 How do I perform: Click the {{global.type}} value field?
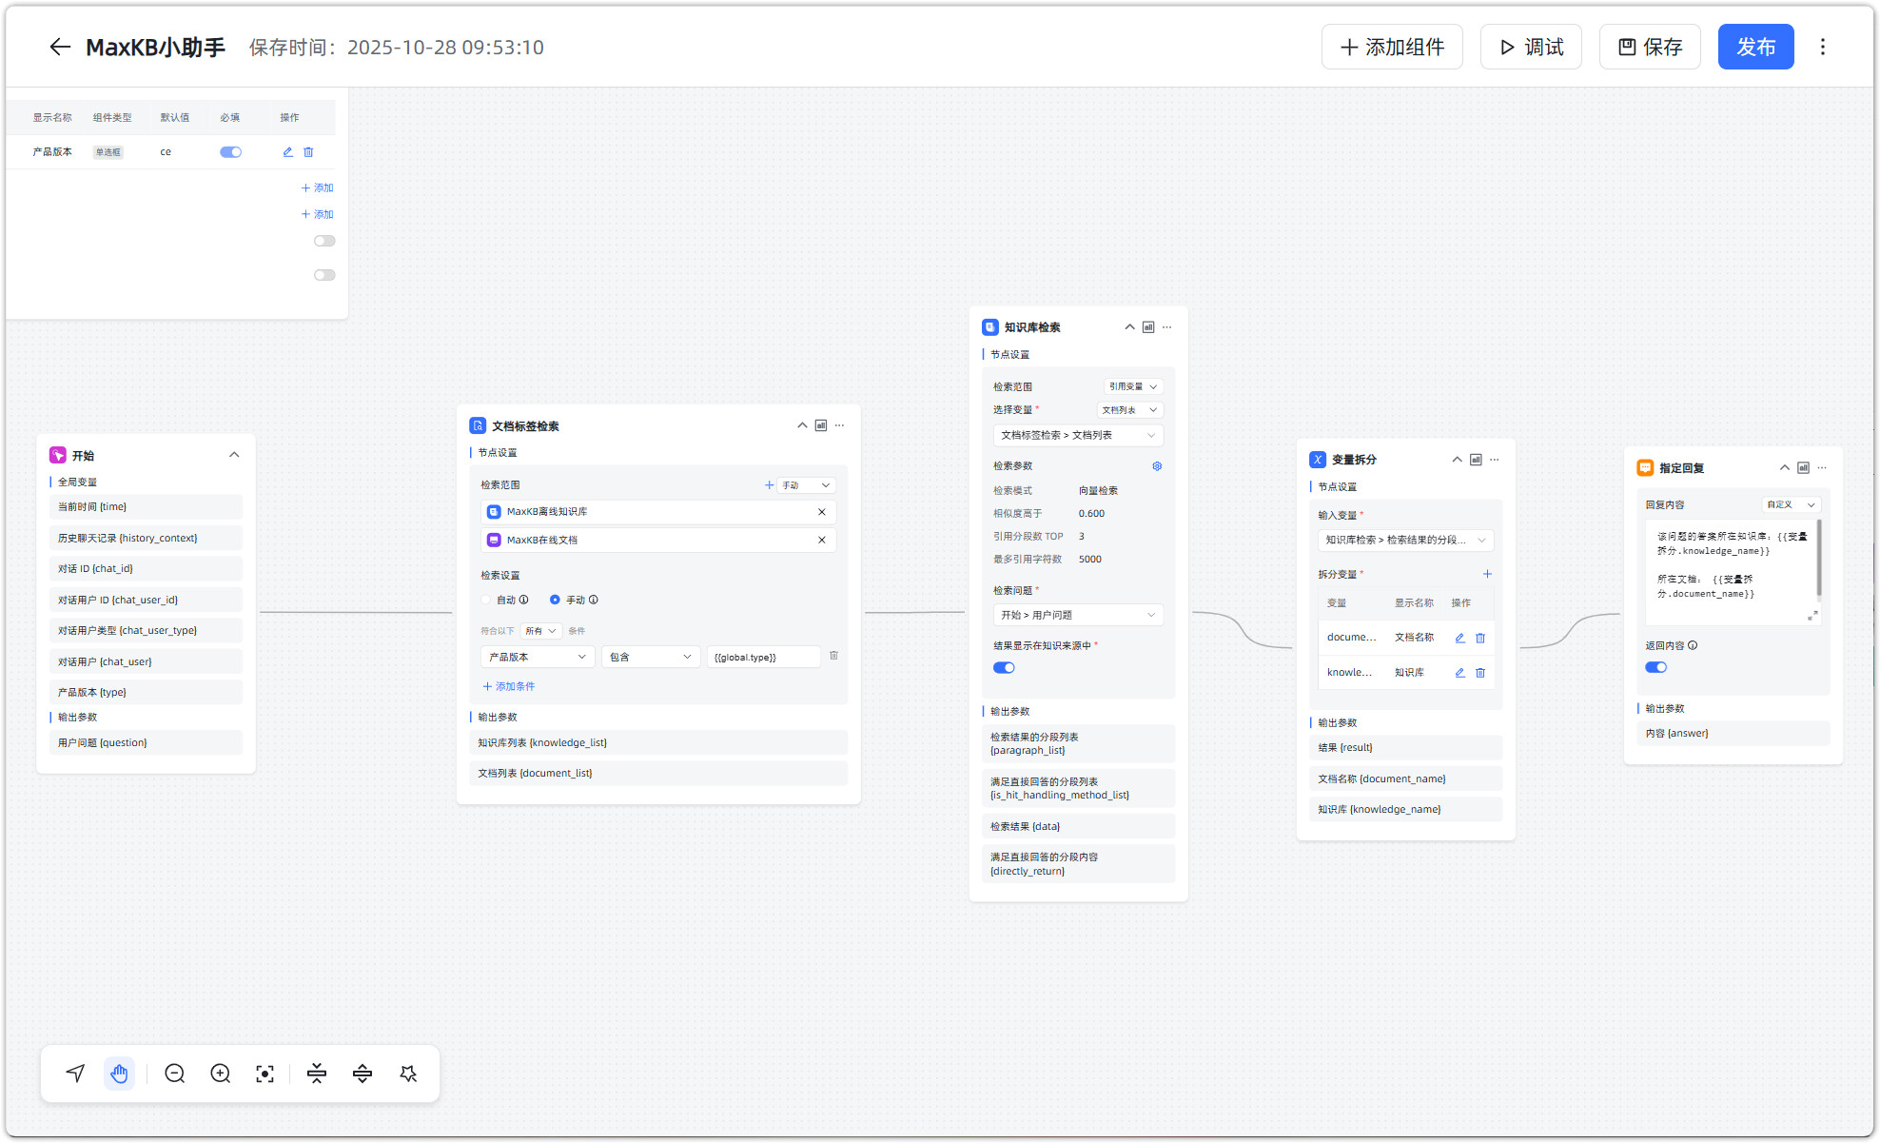[763, 657]
